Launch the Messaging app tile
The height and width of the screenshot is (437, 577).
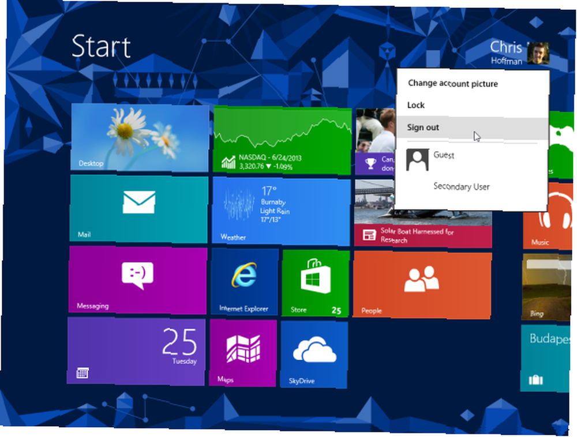(x=138, y=280)
